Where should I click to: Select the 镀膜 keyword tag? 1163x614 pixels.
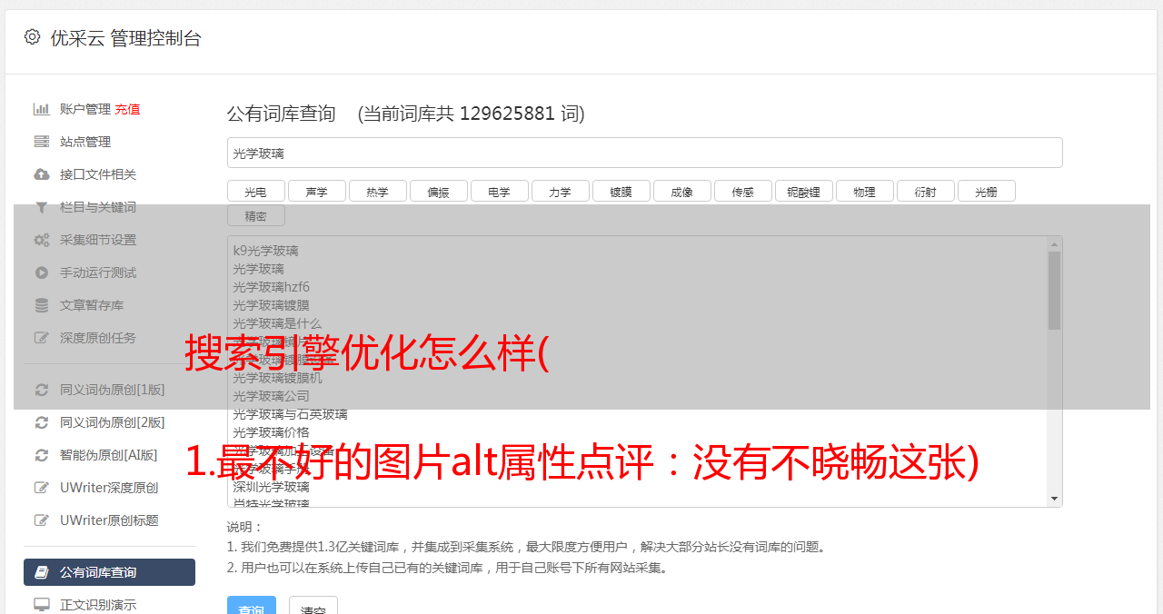pos(621,191)
